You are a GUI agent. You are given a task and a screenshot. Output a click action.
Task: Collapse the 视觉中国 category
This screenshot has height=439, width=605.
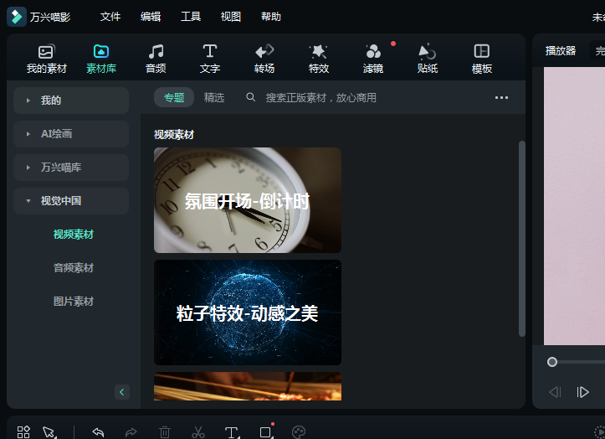[71, 201]
